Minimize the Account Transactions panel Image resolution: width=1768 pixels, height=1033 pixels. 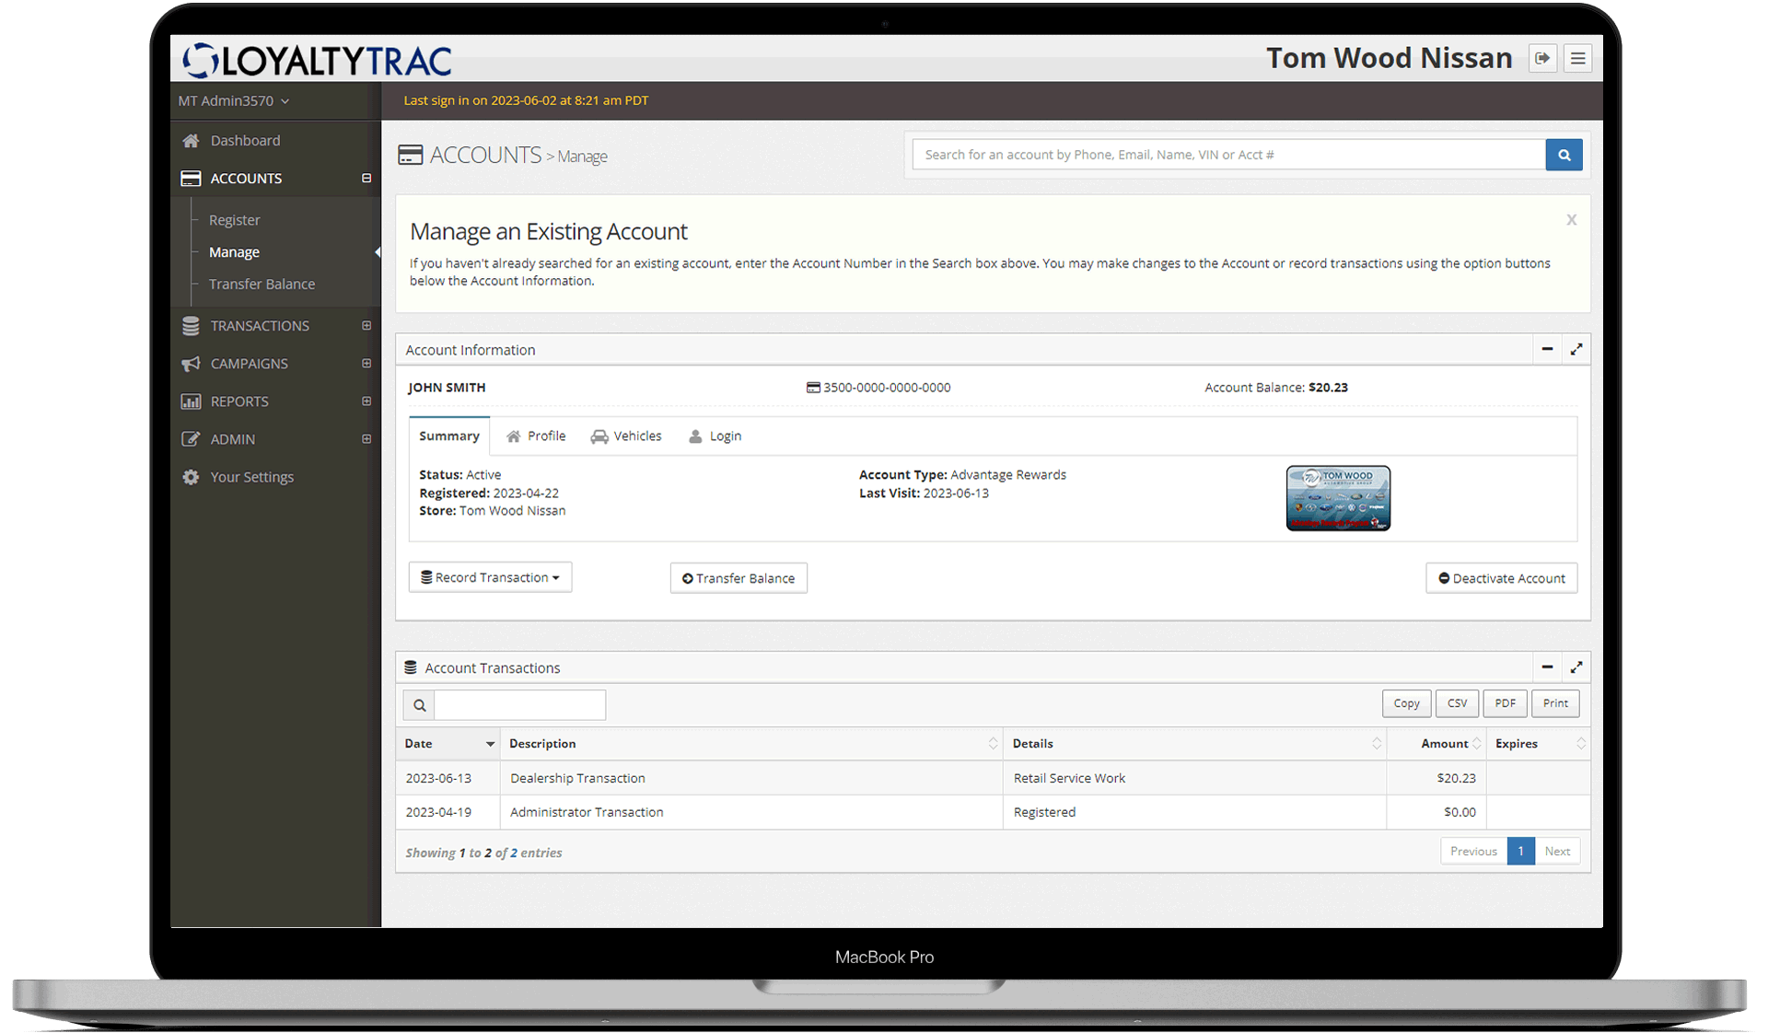click(x=1547, y=667)
